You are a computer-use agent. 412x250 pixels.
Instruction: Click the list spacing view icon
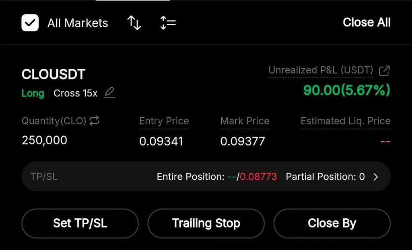coord(168,23)
